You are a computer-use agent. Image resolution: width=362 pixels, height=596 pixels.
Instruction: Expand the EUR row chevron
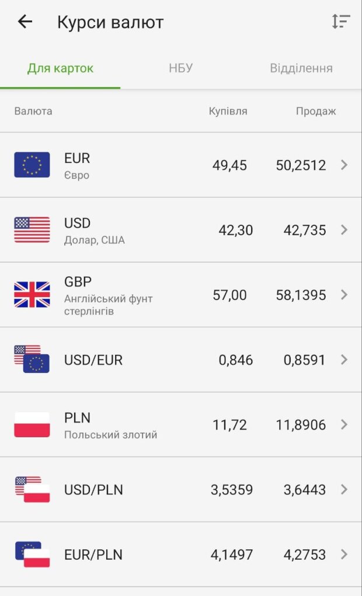tap(344, 165)
